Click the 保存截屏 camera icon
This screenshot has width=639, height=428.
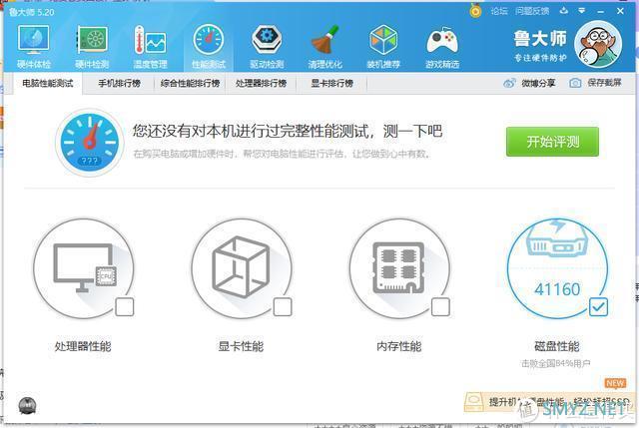575,84
